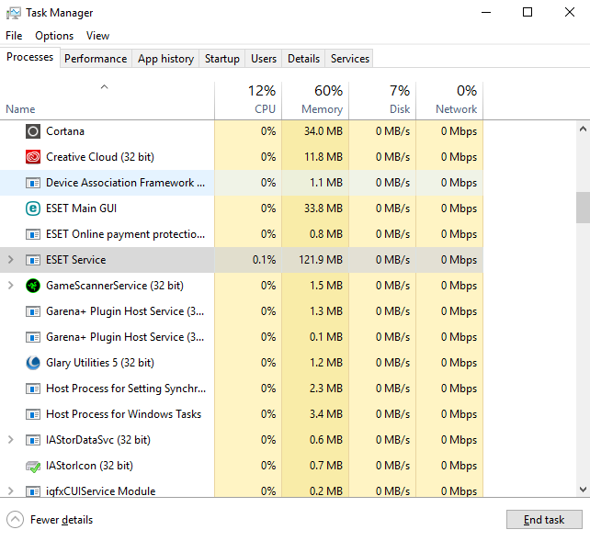Click the 34.0 MB memory value

tap(323, 131)
